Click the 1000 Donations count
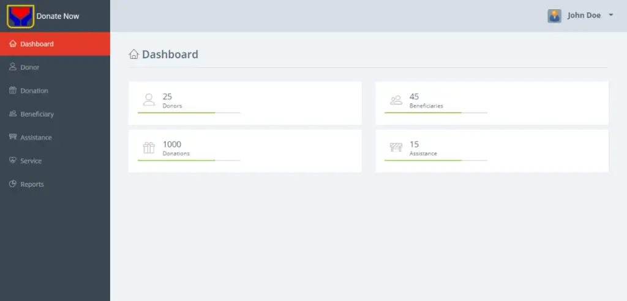627x301 pixels. pyautogui.click(x=172, y=144)
